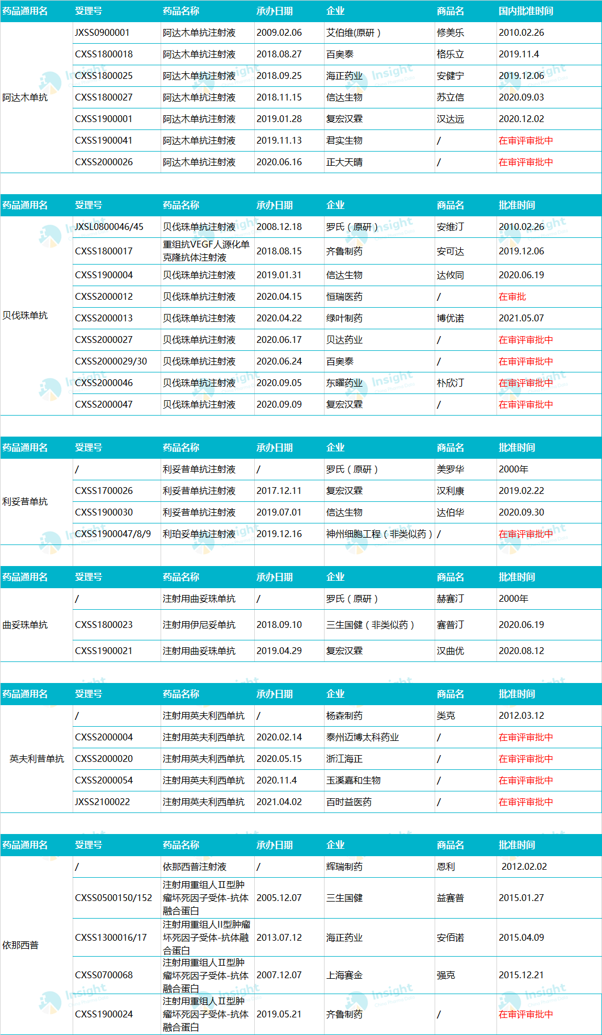Click drug name 依那西普注射液
This screenshot has width=602, height=1035.
click(x=195, y=867)
